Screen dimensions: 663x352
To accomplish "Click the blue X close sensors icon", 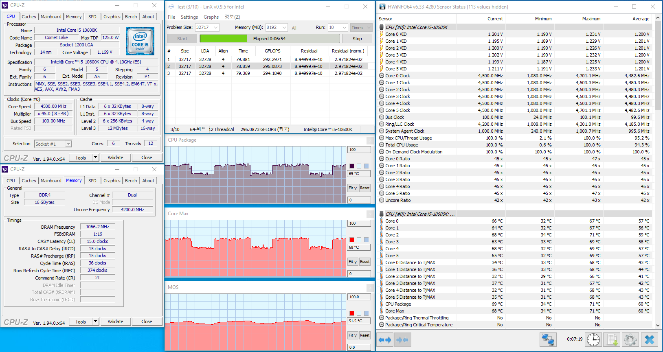I will (x=650, y=339).
